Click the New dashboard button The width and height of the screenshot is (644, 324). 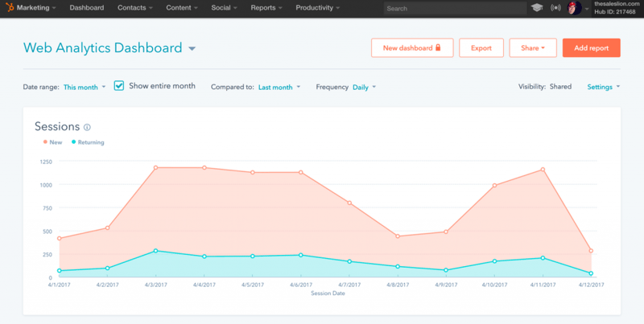[x=412, y=48]
